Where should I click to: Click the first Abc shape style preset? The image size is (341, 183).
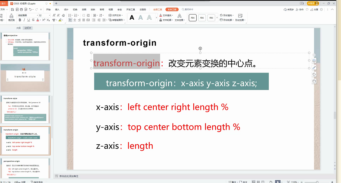pyautogui.click(x=193, y=18)
